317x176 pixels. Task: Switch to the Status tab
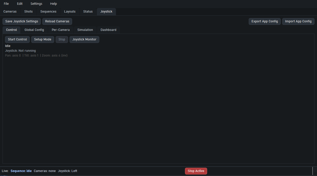pos(88,12)
